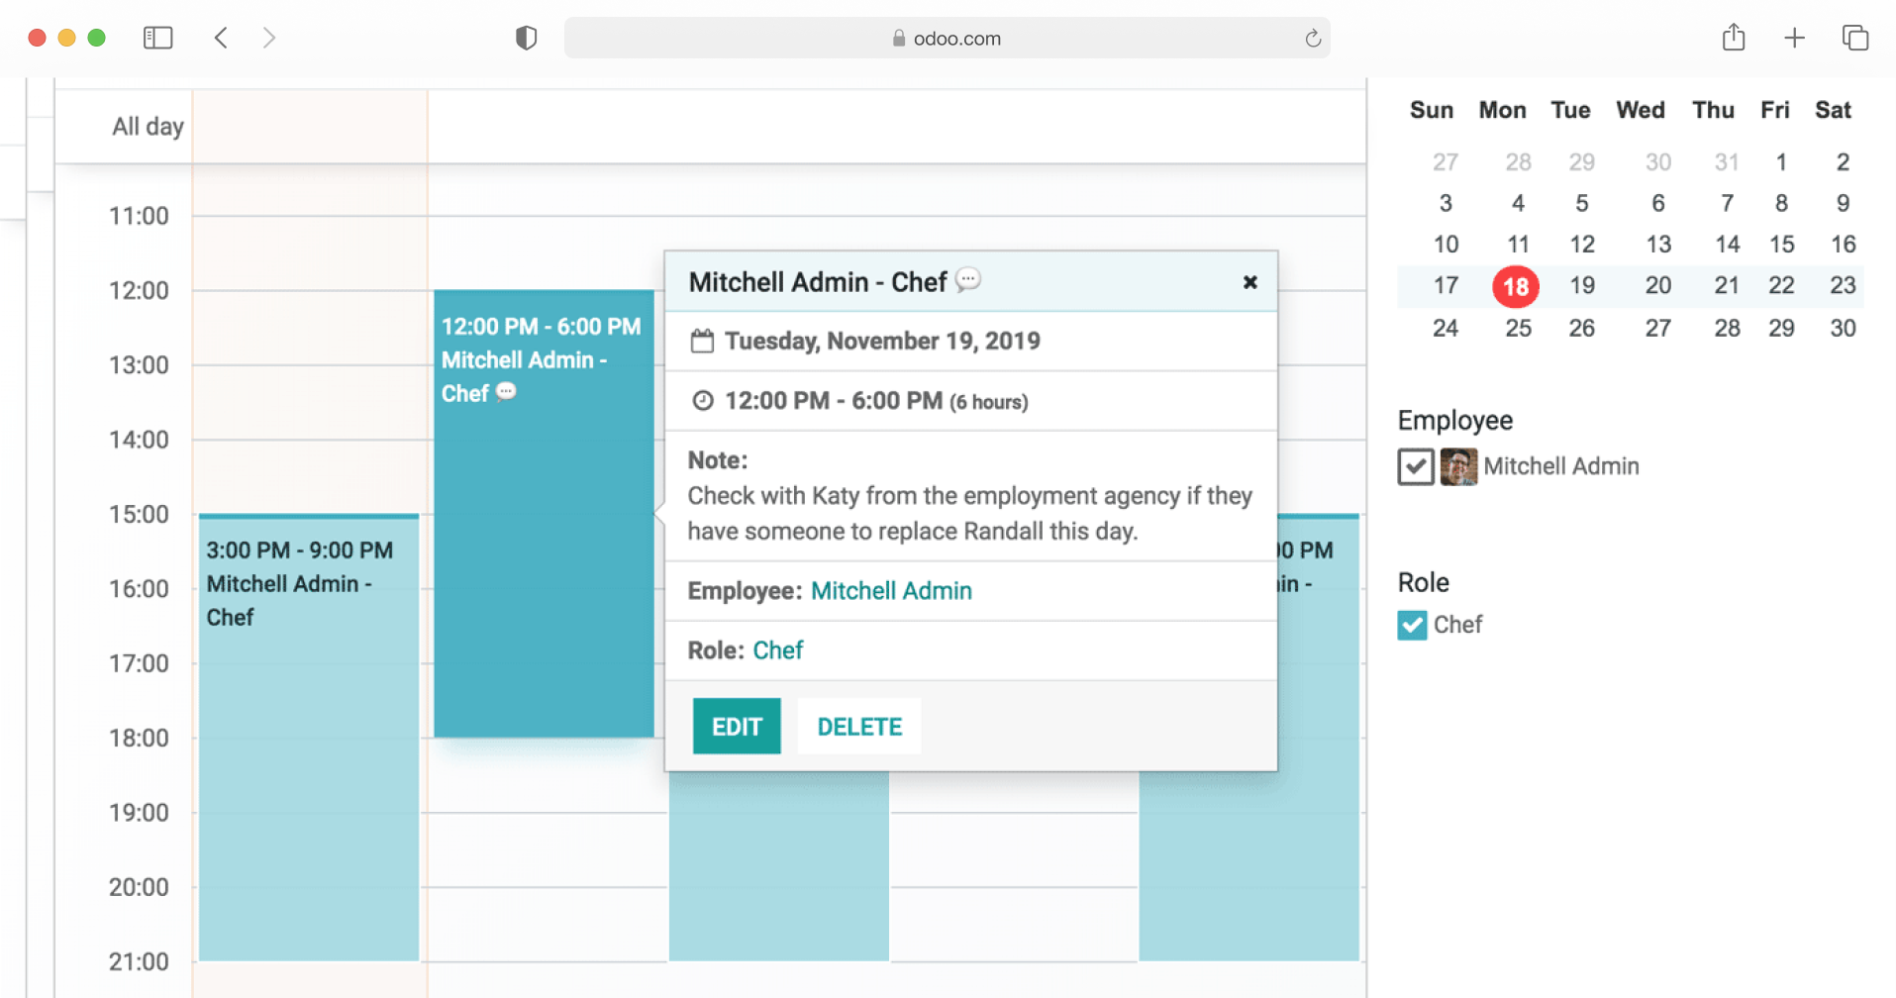Click the calendar icon beside Tuesday date
Viewport: 1896px width, 998px height.
702,342
